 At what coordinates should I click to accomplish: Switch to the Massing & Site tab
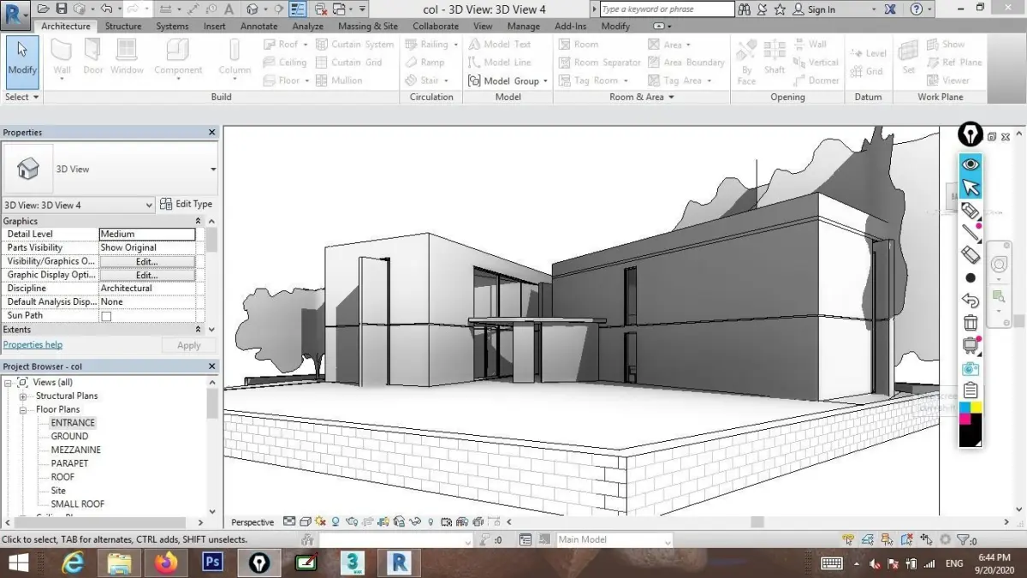click(368, 27)
